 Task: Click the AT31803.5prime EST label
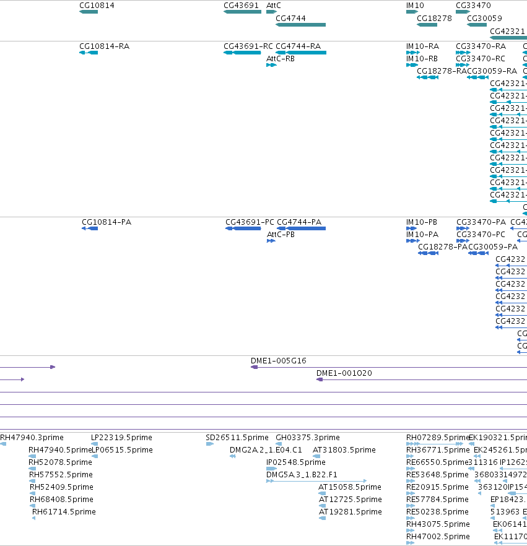pyautogui.click(x=344, y=450)
